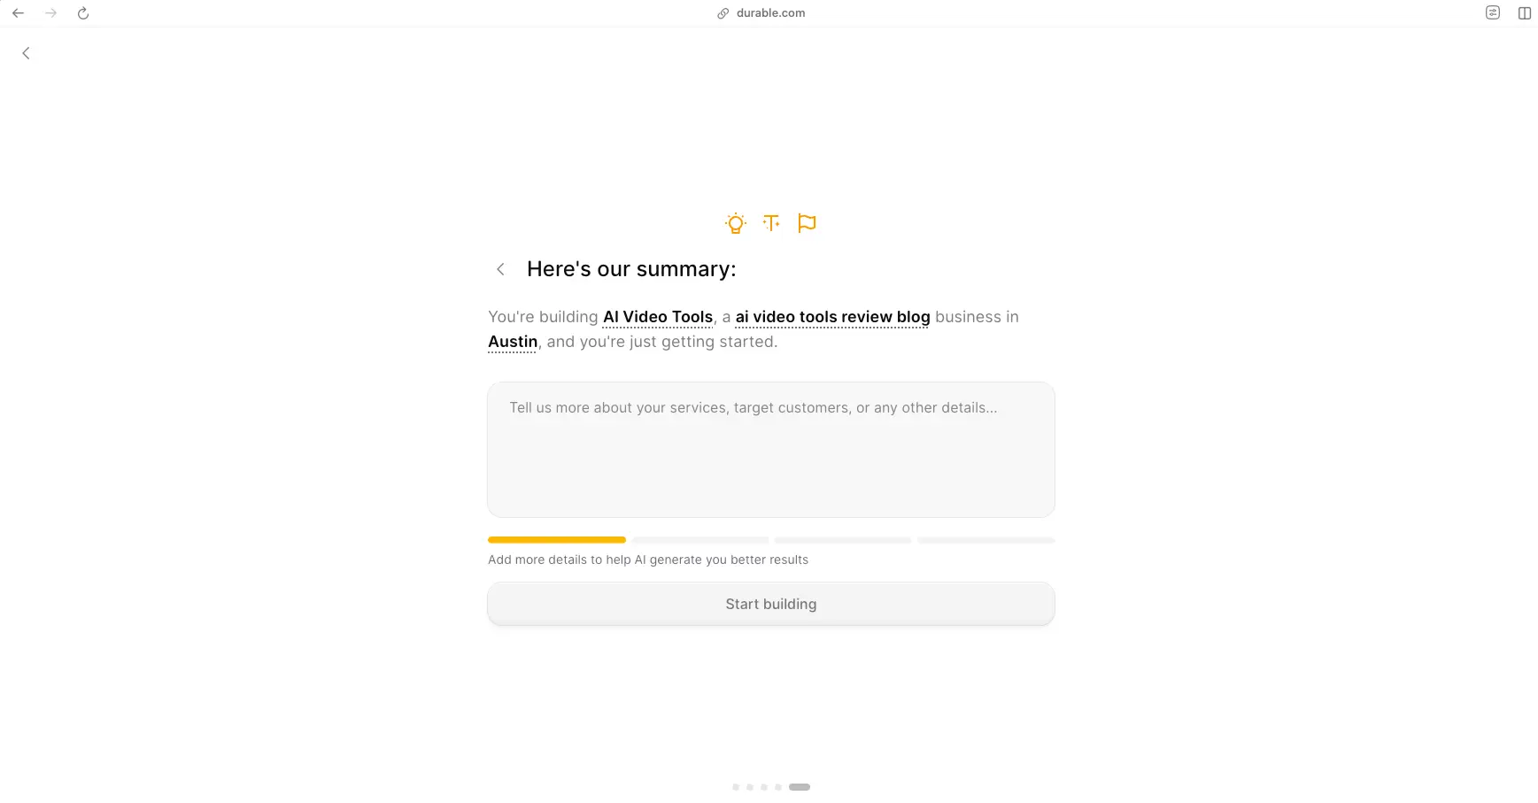Click the orange flag location icon
The height and width of the screenshot is (803, 1538).
coord(807,223)
